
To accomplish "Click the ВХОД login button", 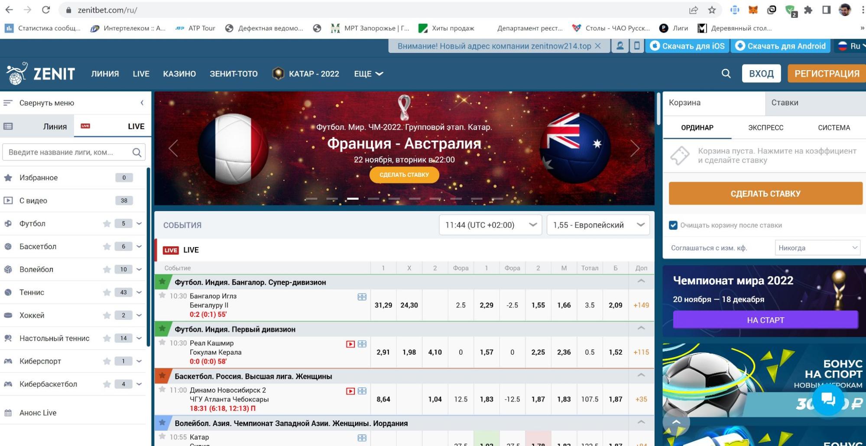I will [x=761, y=74].
